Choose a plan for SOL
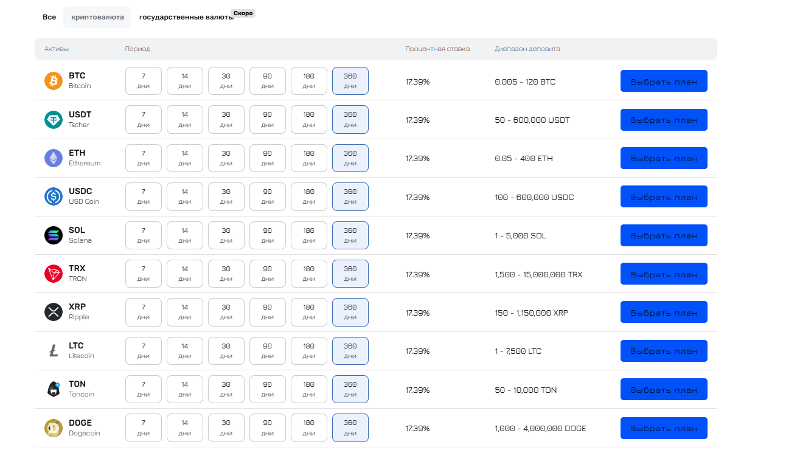This screenshot has height=450, width=800. click(x=664, y=235)
